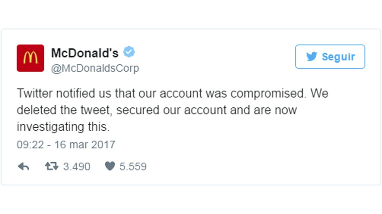Image resolution: width=382 pixels, height=214 pixels.
Task: Click the tweet card containing the message
Action: pyautogui.click(x=191, y=107)
